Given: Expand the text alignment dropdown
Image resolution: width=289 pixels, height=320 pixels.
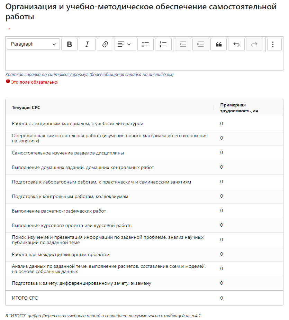Looking at the screenshot, I should pos(125,44).
